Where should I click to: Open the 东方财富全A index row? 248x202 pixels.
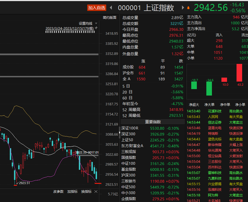coord(153,146)
